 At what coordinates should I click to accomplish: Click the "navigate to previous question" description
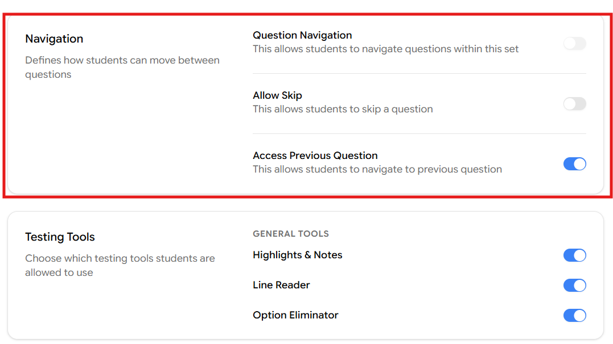pos(377,169)
